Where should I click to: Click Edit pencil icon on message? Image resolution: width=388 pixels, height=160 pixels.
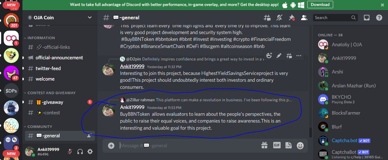pos(279,56)
